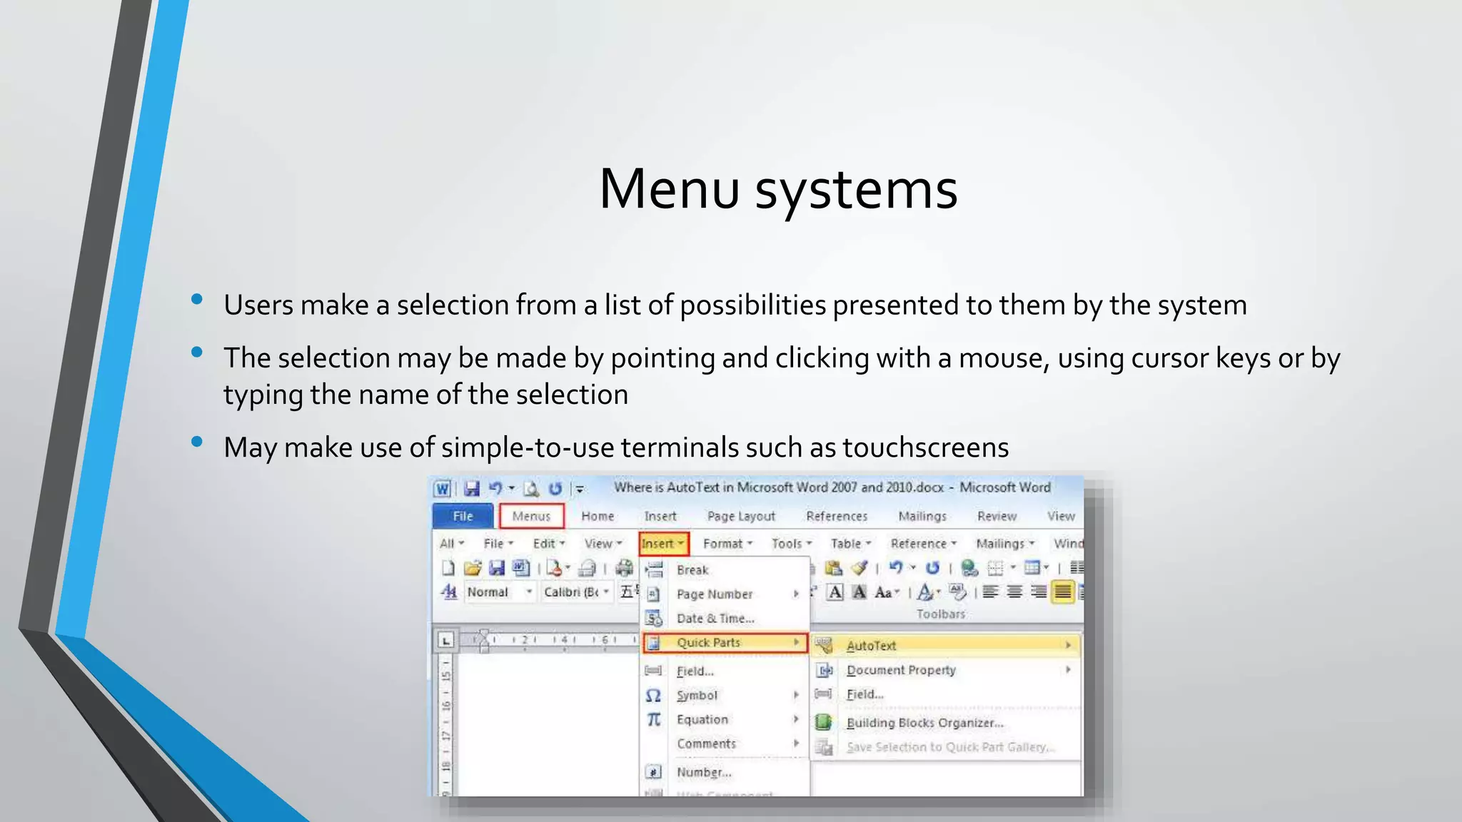Choose Comments in the Insert menu

pyautogui.click(x=725, y=744)
